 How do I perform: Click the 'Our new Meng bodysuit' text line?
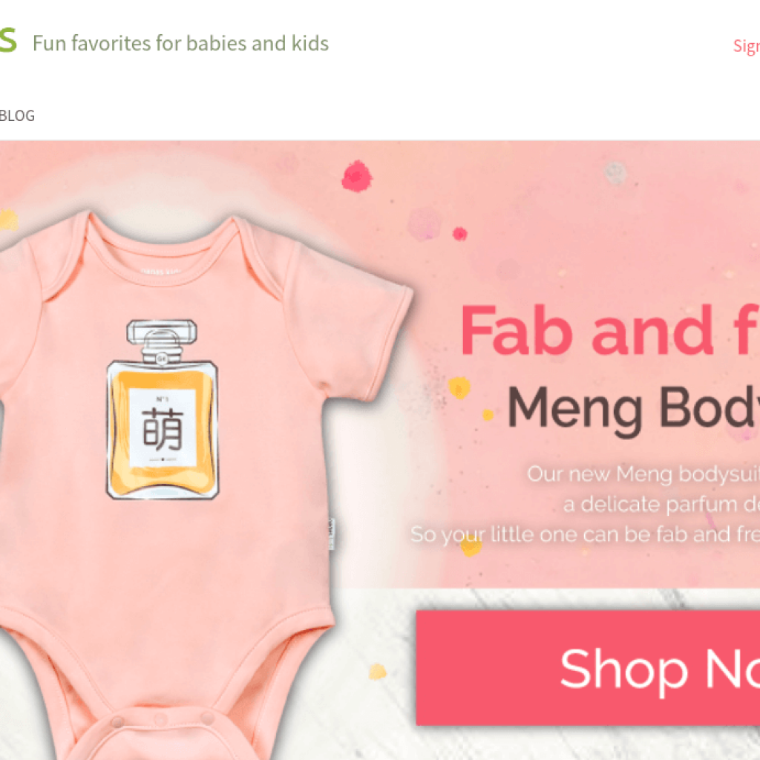click(643, 474)
